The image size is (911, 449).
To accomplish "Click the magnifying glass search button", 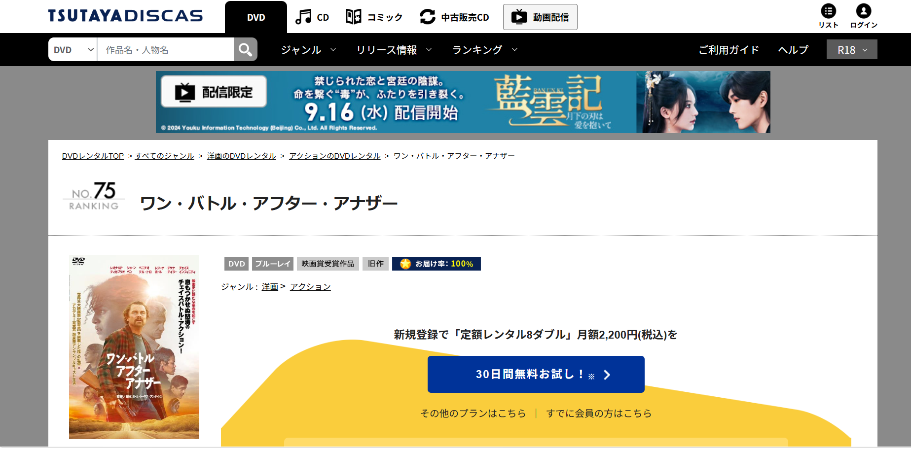I will (246, 49).
